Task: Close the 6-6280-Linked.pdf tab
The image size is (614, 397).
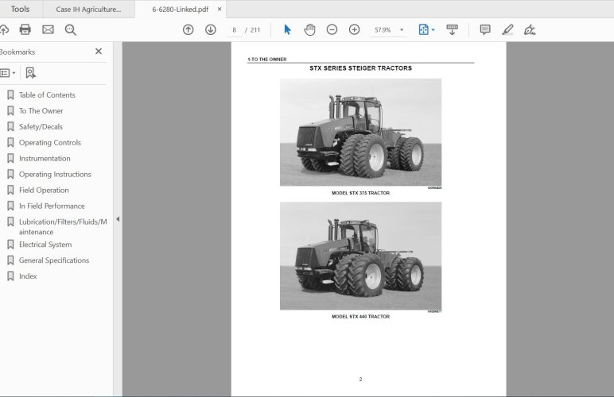Action: tap(220, 9)
